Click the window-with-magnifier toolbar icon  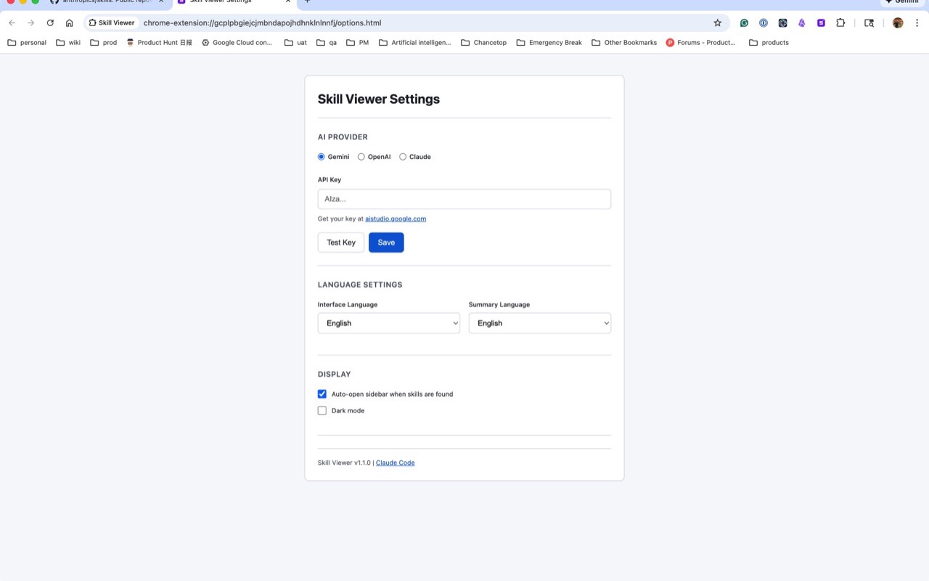869,23
